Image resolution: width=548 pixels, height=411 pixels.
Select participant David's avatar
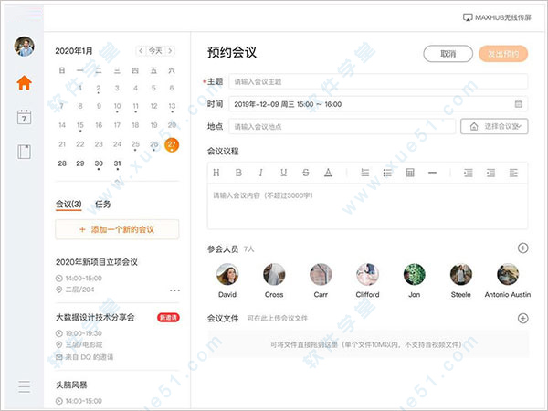pyautogui.click(x=227, y=274)
